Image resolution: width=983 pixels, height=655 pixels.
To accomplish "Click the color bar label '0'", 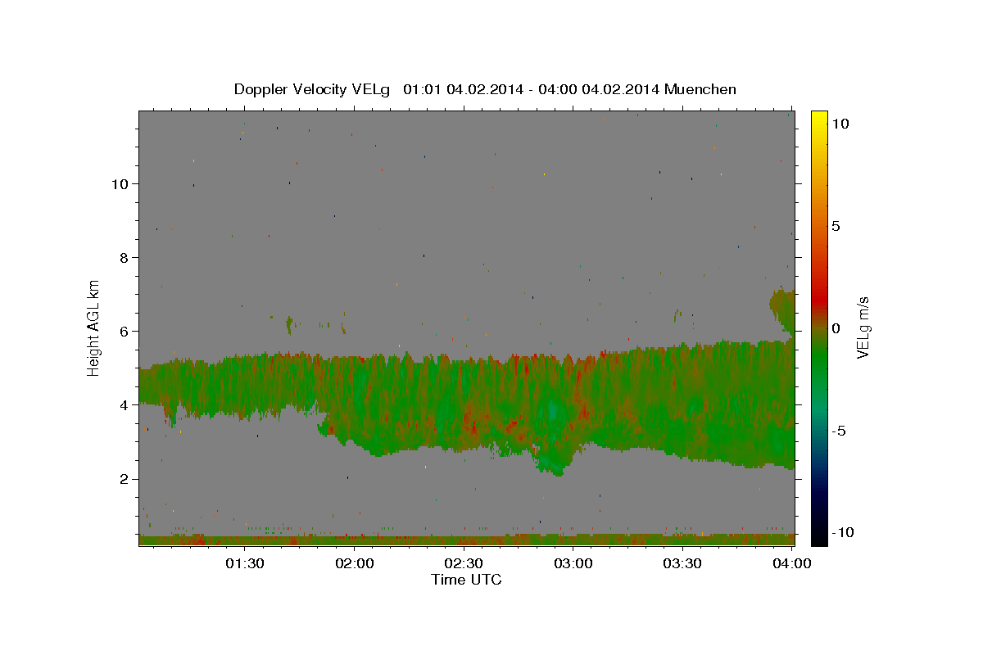I will click(836, 327).
